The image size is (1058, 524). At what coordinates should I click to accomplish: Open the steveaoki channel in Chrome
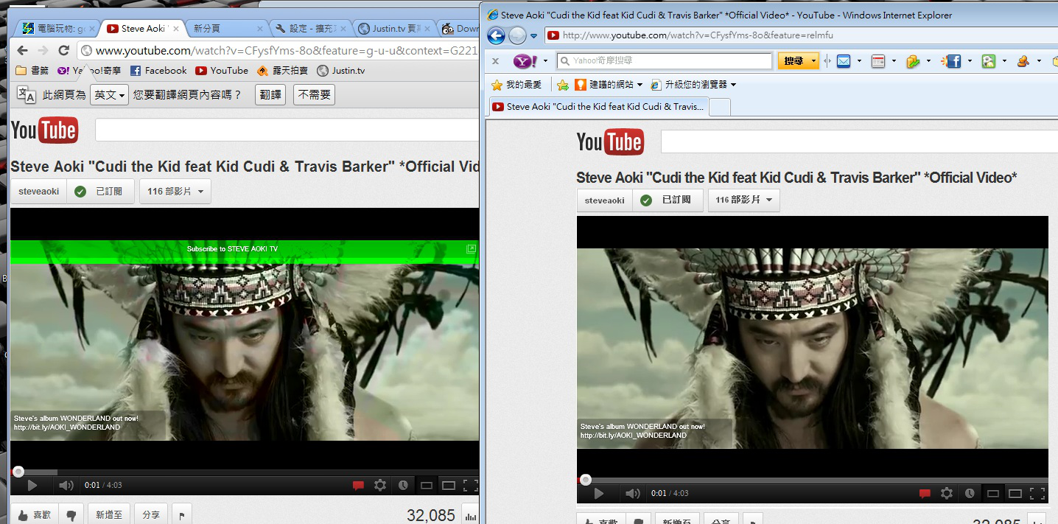[38, 192]
